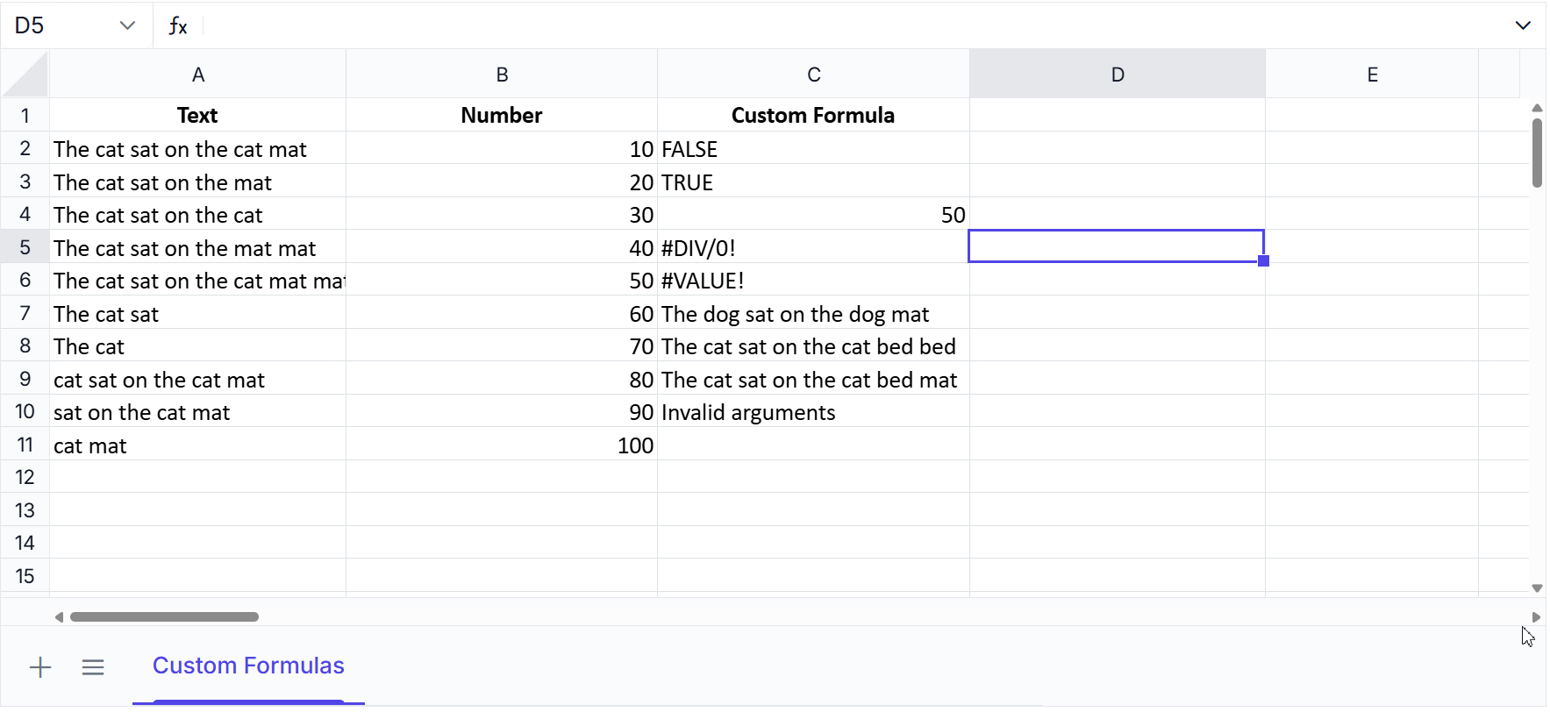Click the down arrow on vertical scrollbar
1550x712 pixels.
[1536, 587]
